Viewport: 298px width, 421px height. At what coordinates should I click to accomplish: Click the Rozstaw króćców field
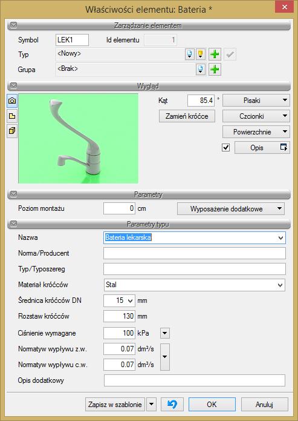point(119,316)
